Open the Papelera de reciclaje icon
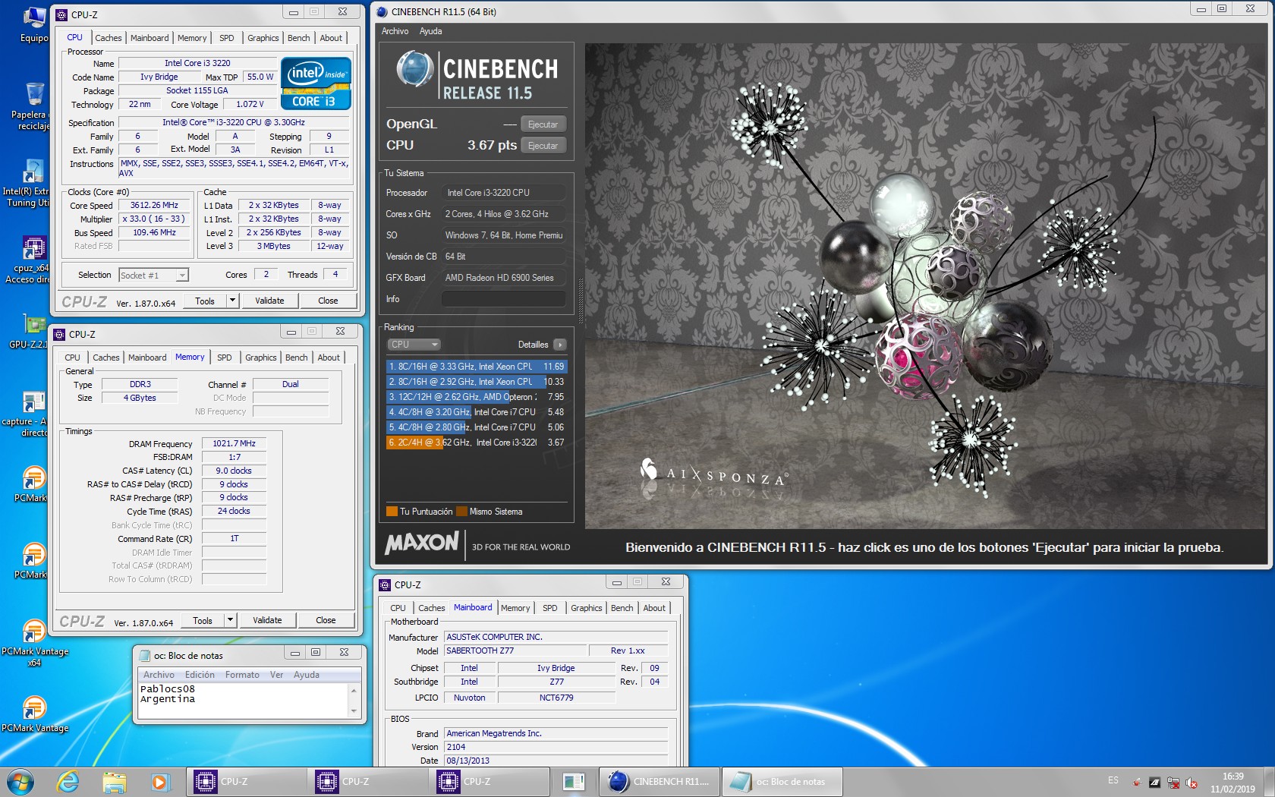 point(34,106)
